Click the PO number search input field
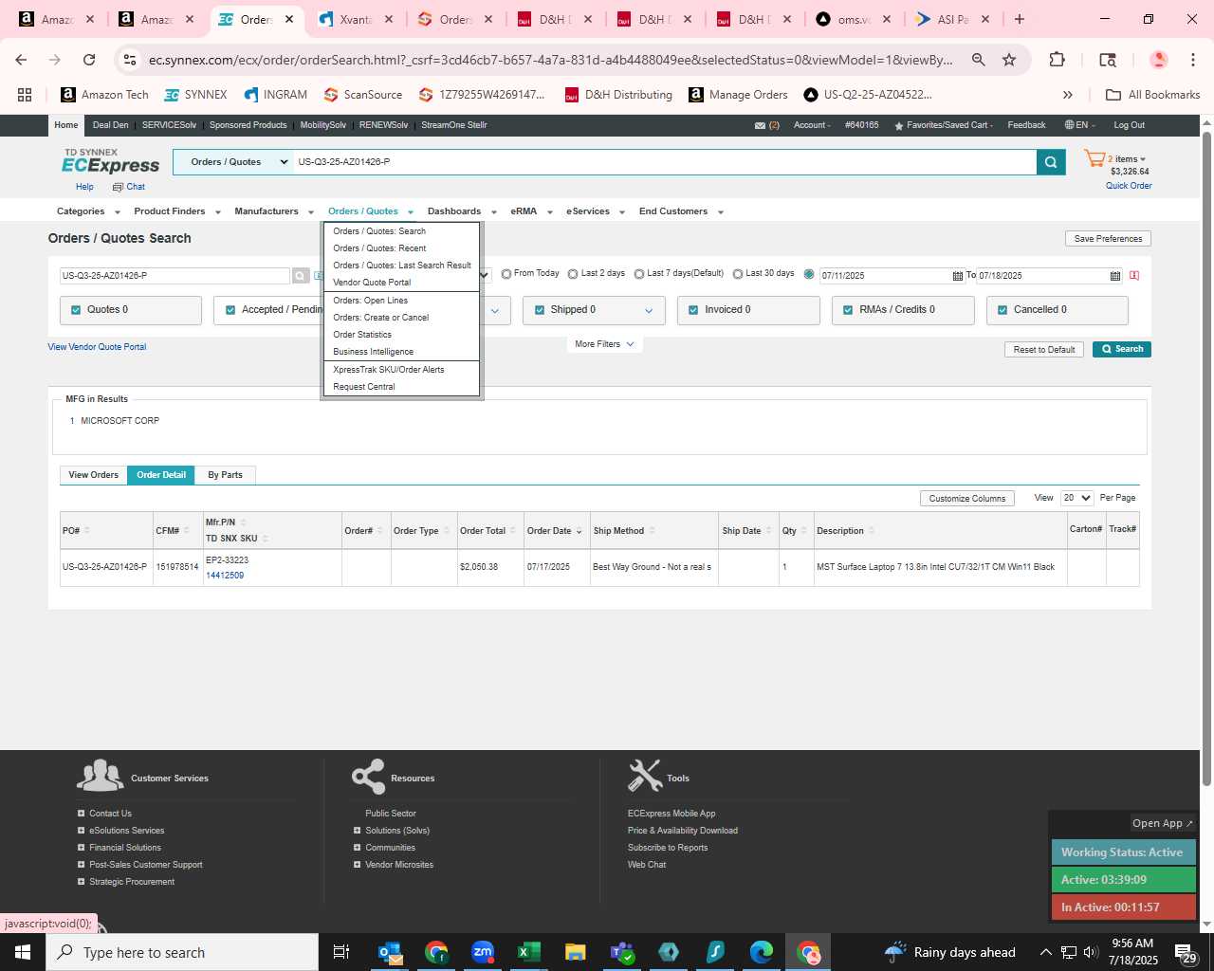Viewport: 1214px width, 971px height. coord(175,276)
